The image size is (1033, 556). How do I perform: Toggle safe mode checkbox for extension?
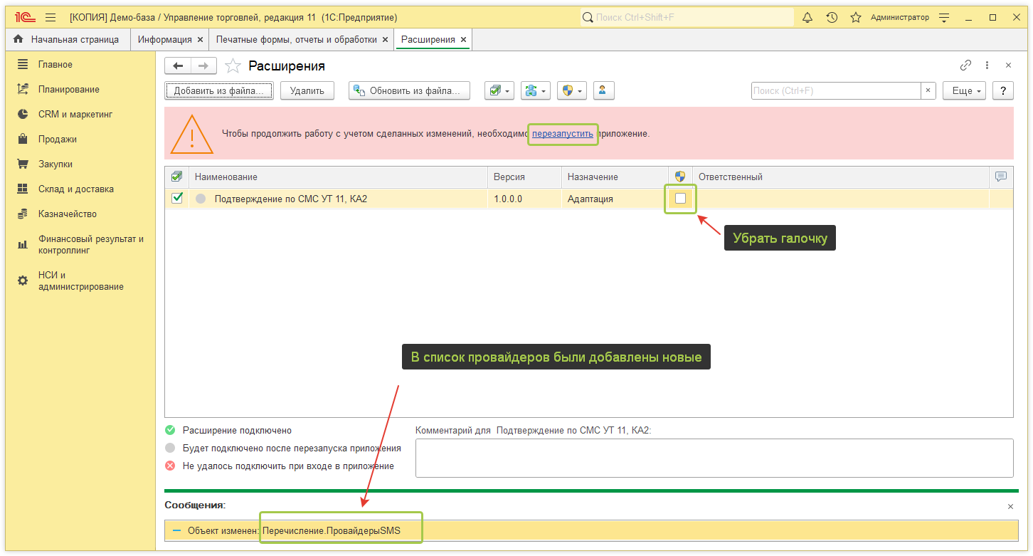(680, 199)
